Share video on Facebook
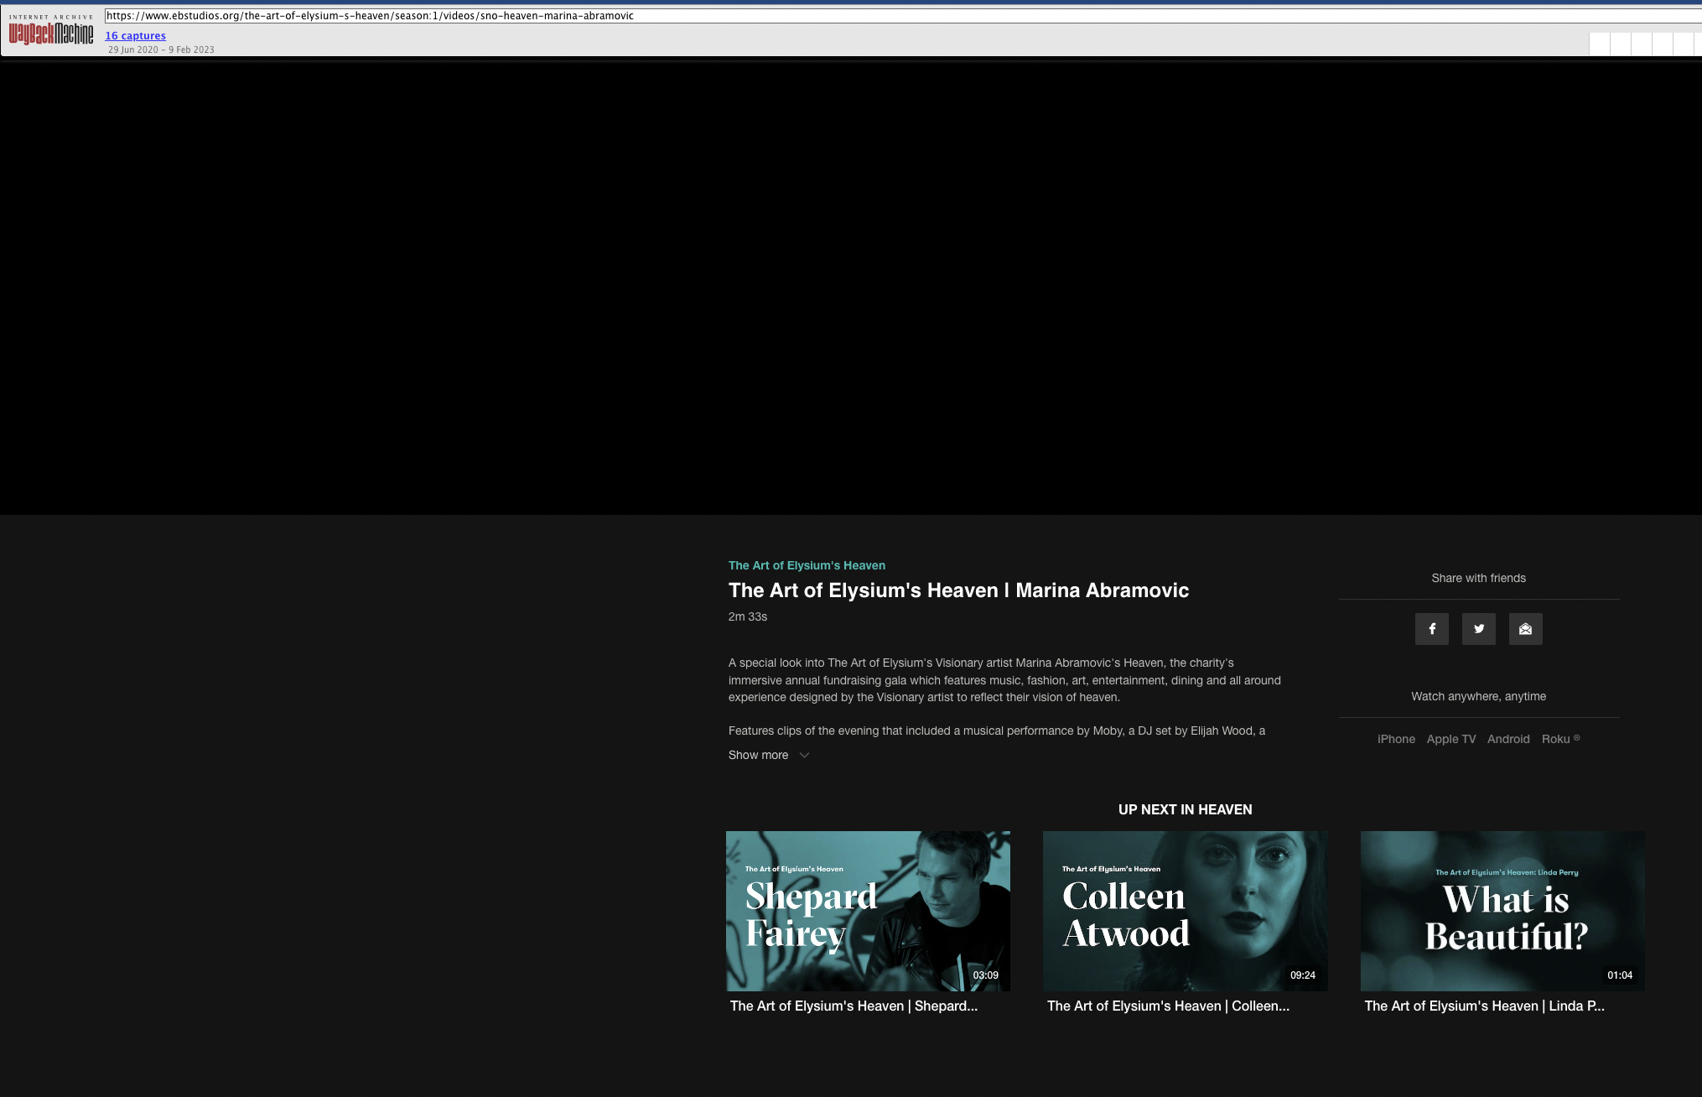The image size is (1702, 1097). 1431,629
